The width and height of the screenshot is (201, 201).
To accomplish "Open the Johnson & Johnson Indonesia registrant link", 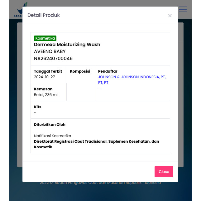I will click(x=132, y=77).
